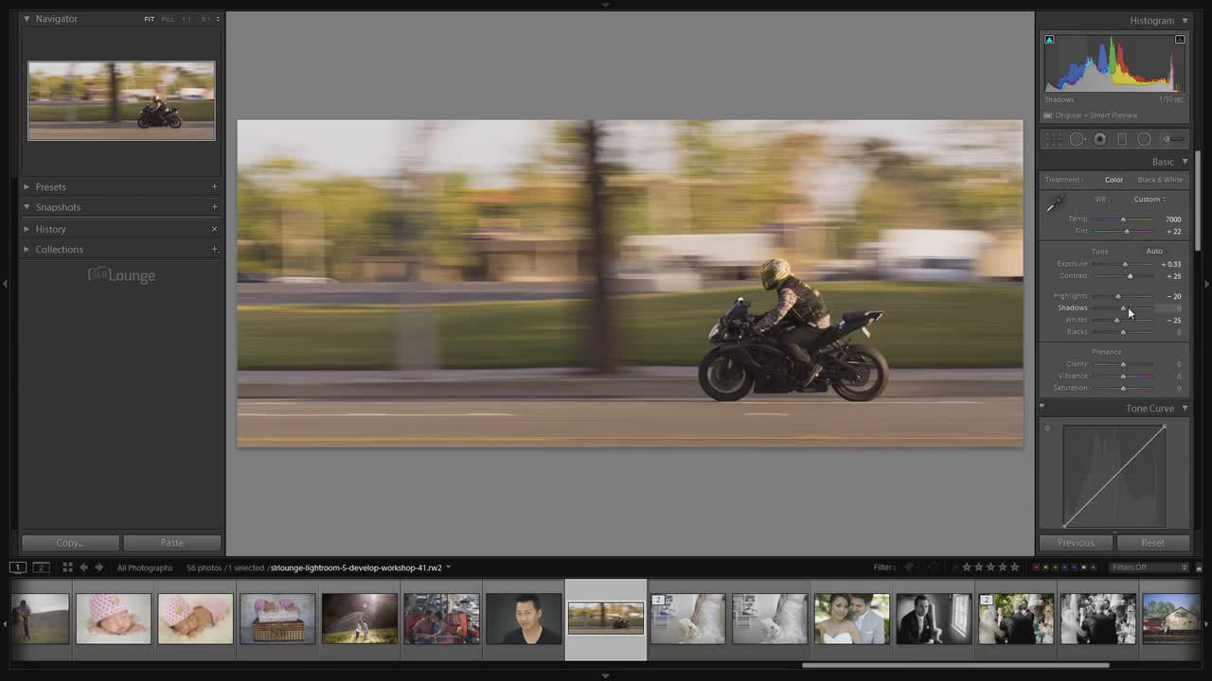
Task: Toggle highlight clipping indicator in histogram
Action: click(1180, 40)
